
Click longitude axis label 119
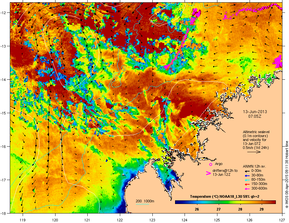pos(23,220)
